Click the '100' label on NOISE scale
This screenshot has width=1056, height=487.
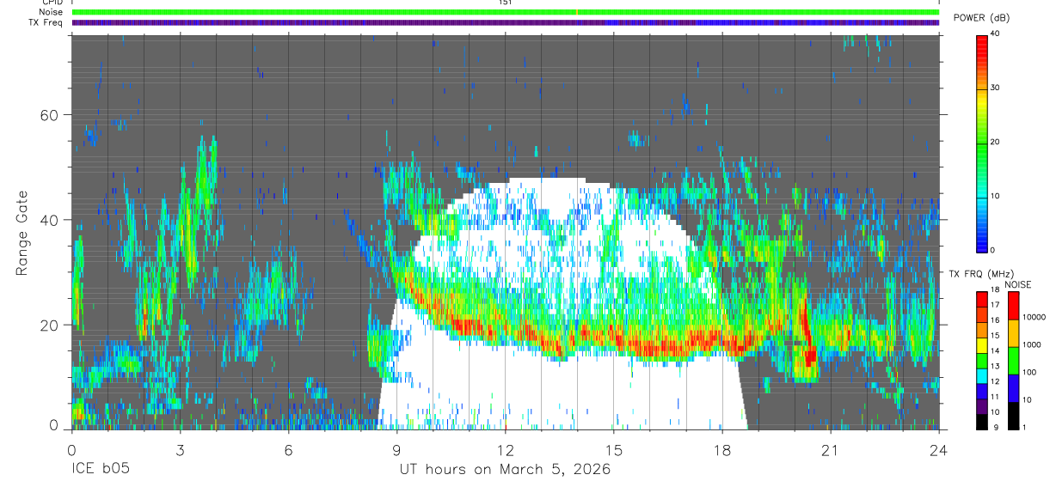click(x=1030, y=372)
